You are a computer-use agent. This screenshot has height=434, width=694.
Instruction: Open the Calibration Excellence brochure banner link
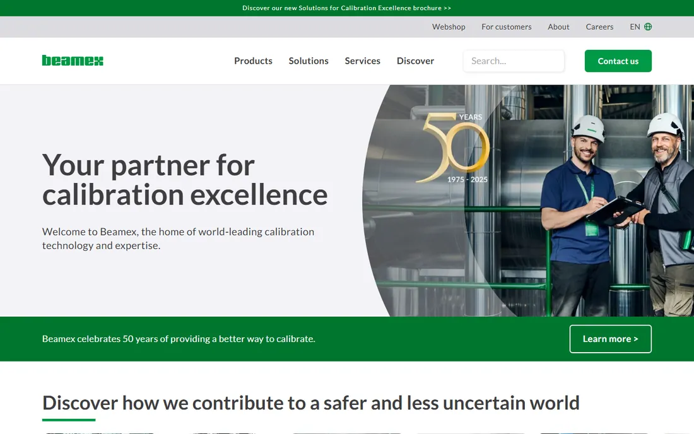click(346, 8)
